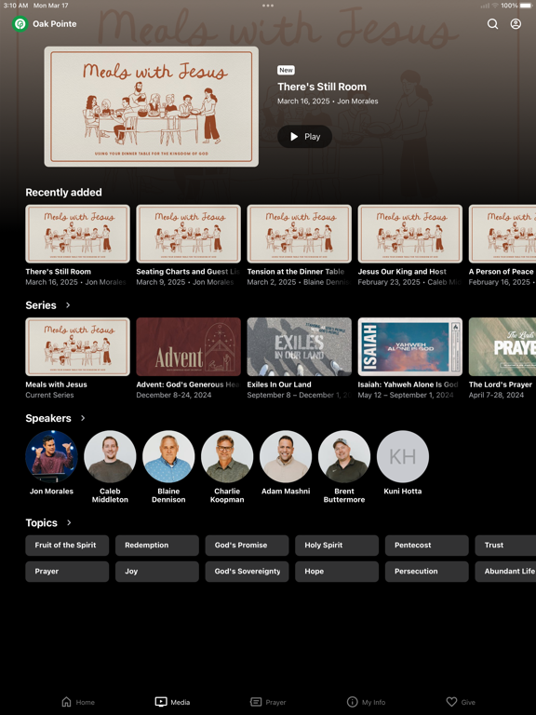The image size is (536, 715).
Task: Select speaker Charlie Koopman avatar
Action: tap(227, 456)
